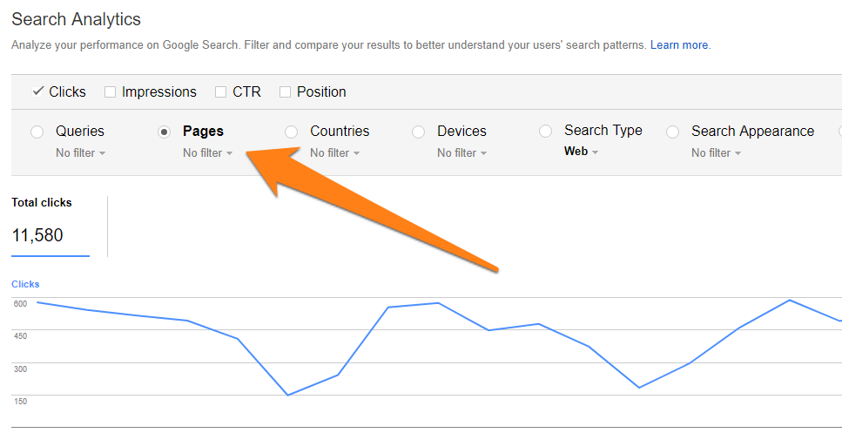Choose the Countries radio button
842x433 pixels.
[291, 132]
